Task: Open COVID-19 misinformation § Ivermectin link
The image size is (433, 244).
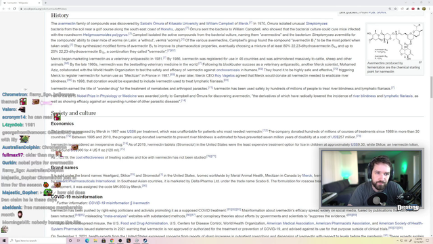Action: point(119,203)
